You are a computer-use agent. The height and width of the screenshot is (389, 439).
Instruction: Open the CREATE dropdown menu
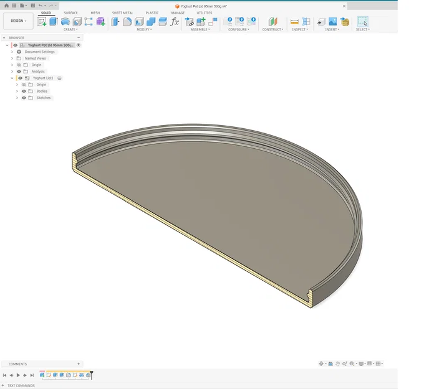(70, 29)
